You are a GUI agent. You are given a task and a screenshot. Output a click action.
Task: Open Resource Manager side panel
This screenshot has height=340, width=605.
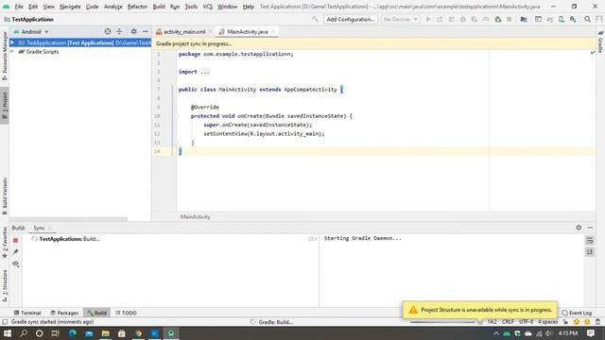(5, 56)
